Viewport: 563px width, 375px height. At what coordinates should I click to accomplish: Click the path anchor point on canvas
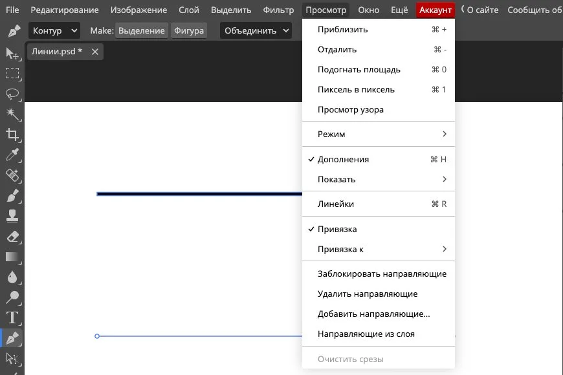(x=97, y=336)
